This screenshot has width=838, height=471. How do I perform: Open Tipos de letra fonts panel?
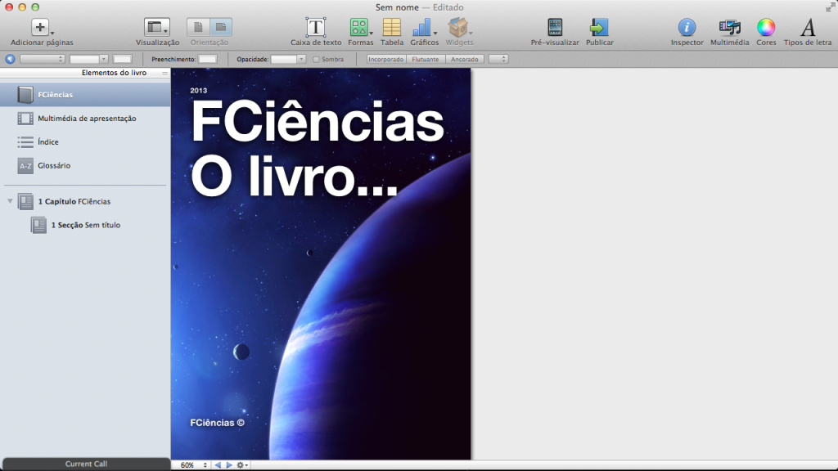(808, 27)
